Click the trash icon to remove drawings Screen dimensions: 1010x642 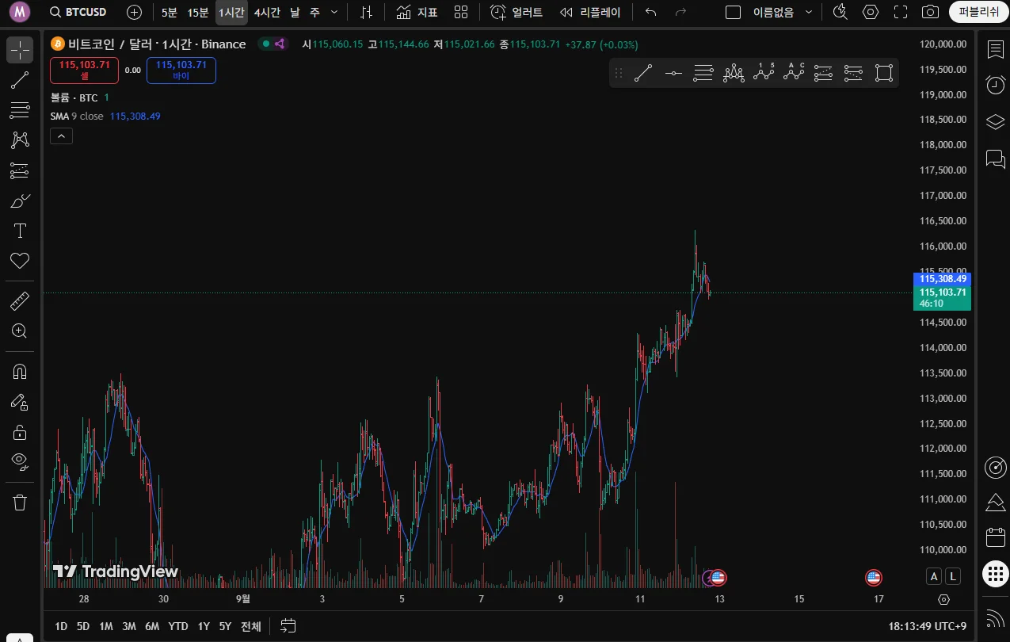click(20, 502)
